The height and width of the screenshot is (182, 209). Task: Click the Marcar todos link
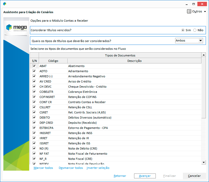pos(43,168)
